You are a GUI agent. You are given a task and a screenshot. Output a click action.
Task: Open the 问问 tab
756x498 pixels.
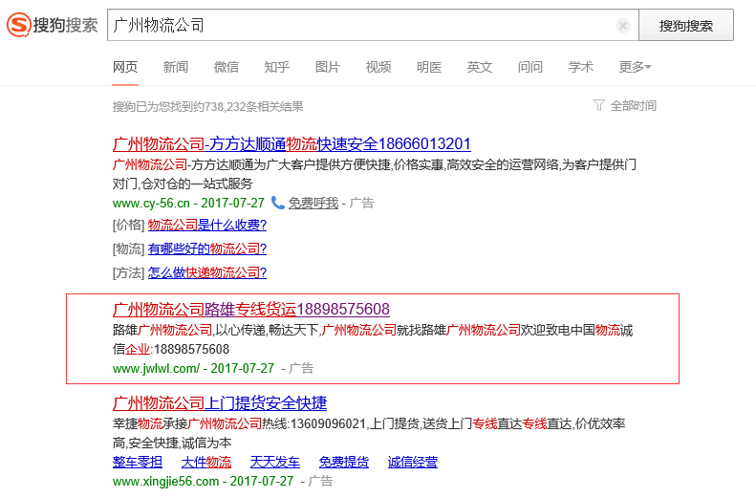529,67
